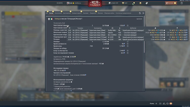This screenshot has width=190, height=107.
Task: Click the golden eagles balance 269
Action: (125, 3)
